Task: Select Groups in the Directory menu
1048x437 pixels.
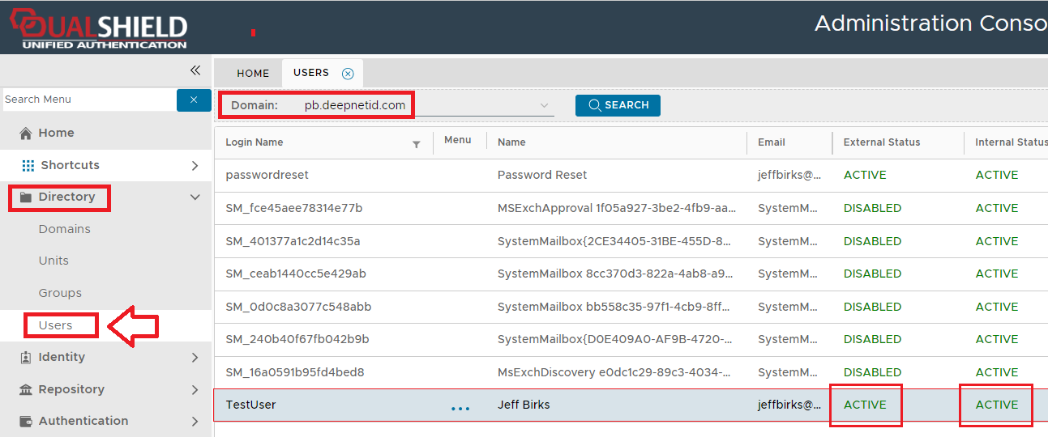Action: click(60, 293)
